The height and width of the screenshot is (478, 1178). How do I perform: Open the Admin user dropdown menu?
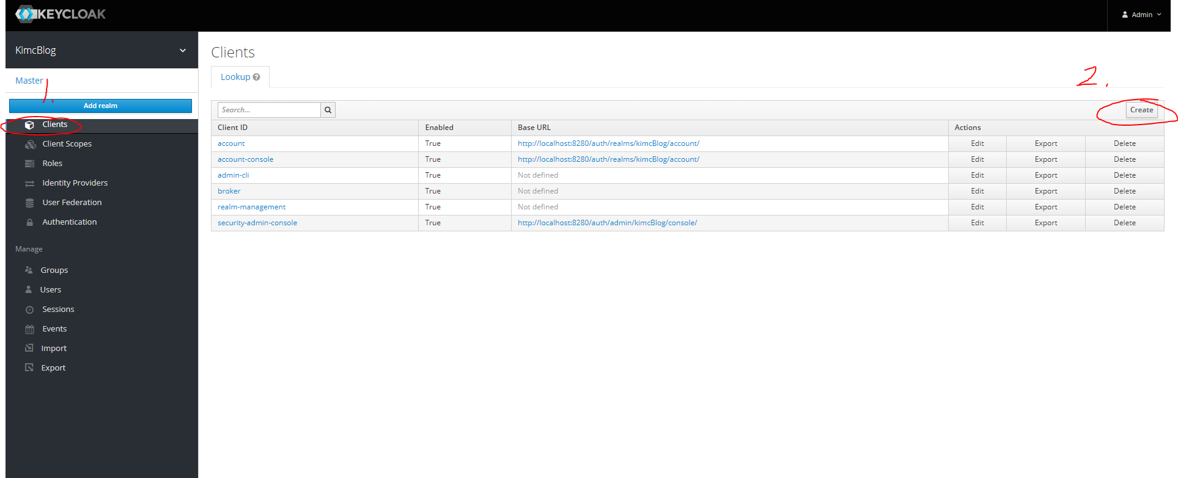pos(1141,15)
